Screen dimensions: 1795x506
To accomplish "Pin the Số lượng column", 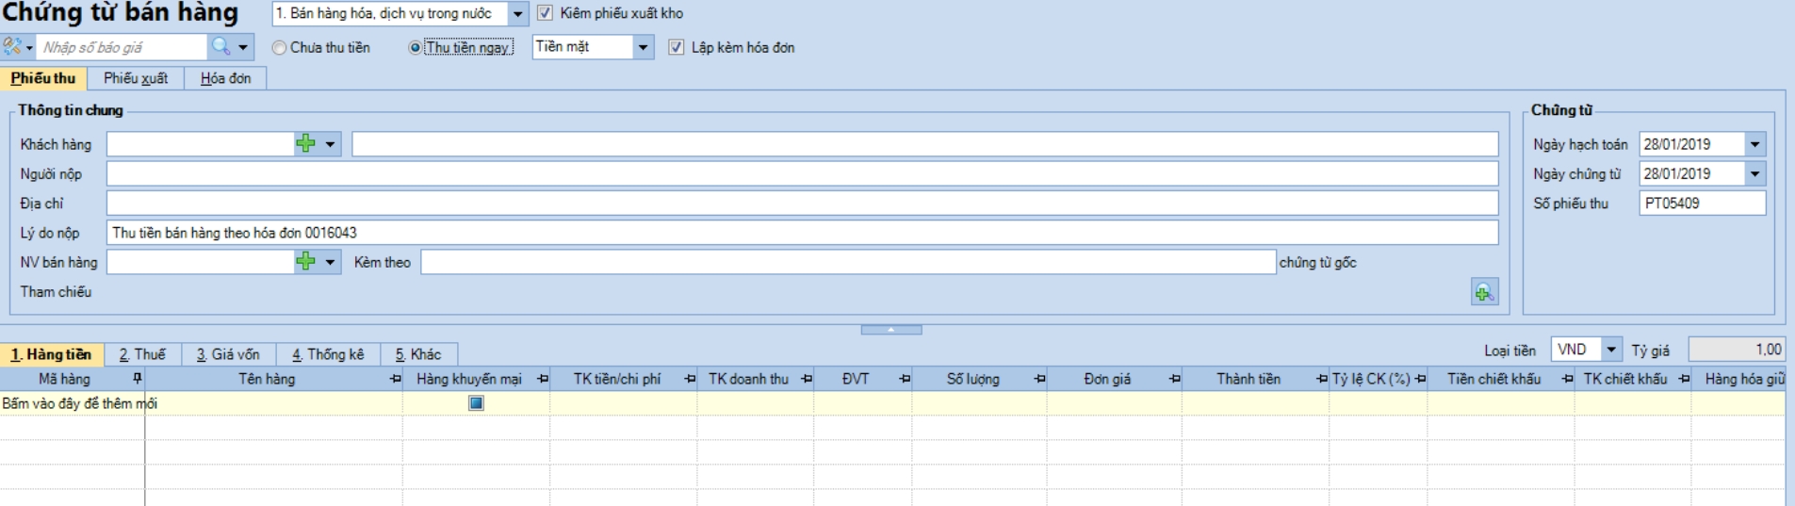I will pos(1039,379).
